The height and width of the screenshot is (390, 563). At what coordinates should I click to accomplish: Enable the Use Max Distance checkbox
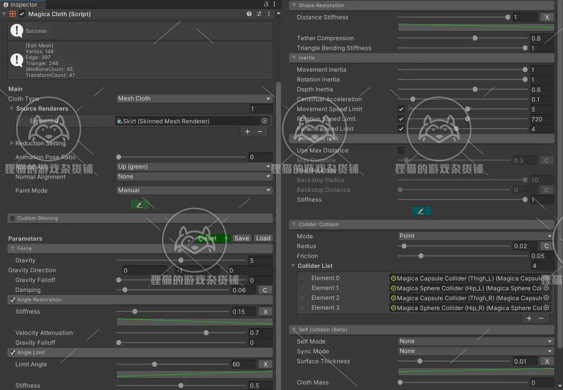(401, 150)
